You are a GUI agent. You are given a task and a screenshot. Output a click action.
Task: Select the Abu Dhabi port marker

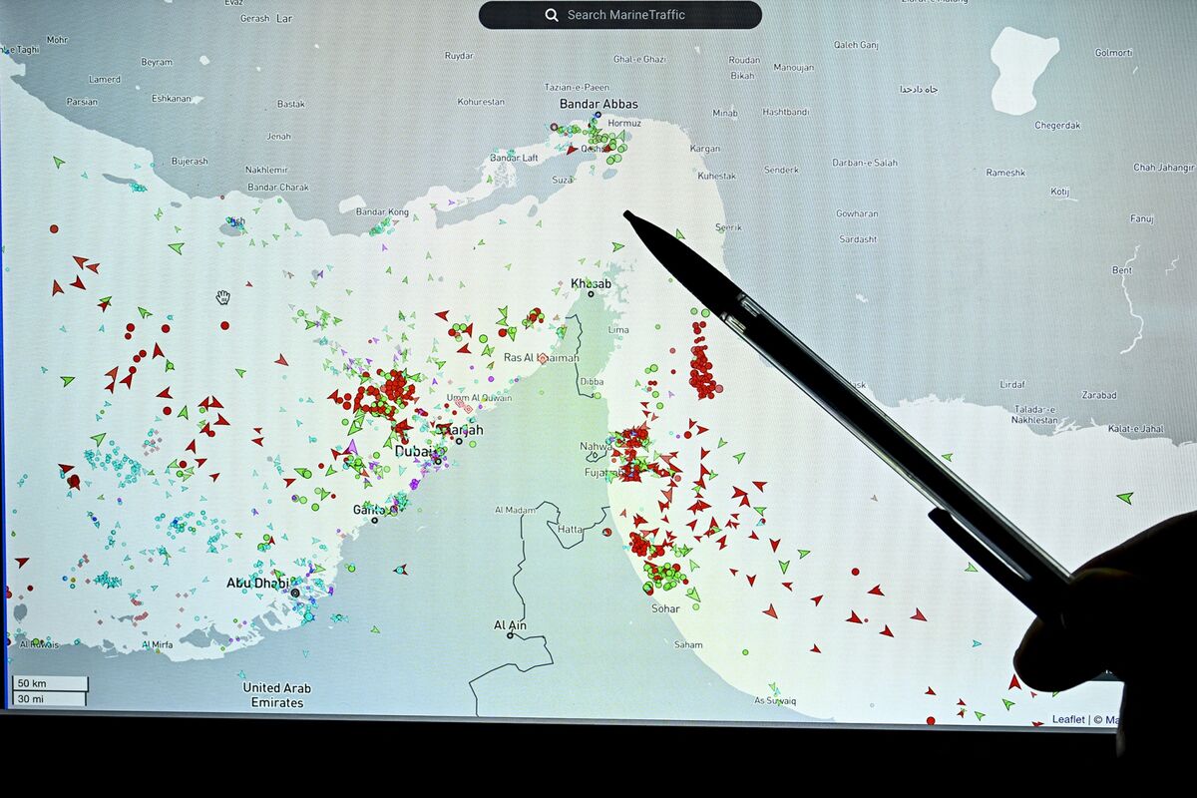click(x=294, y=593)
